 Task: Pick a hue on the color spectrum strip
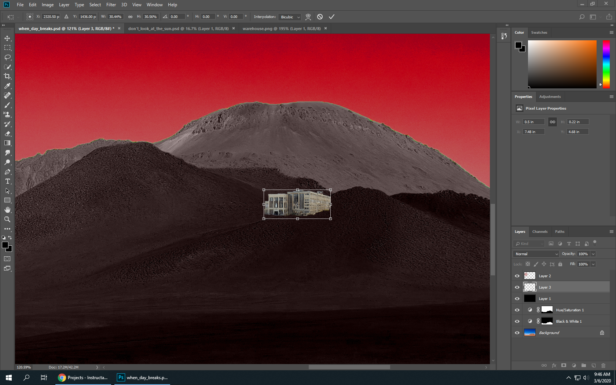[x=606, y=64]
